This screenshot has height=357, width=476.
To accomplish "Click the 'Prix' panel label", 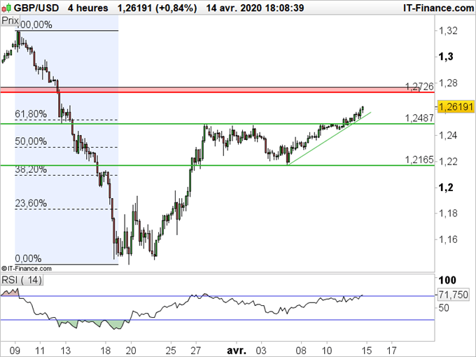I will 10,20.
